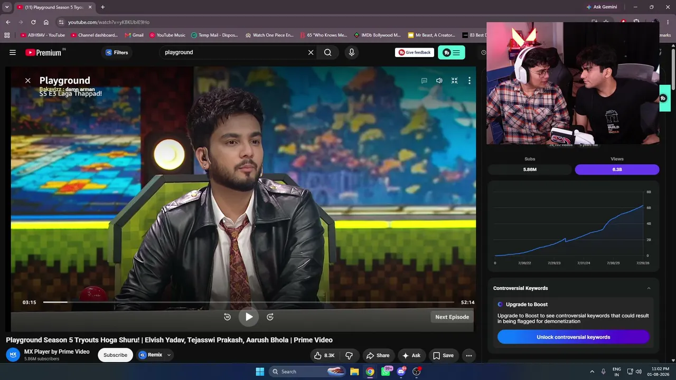Dislike this video

tap(349, 355)
